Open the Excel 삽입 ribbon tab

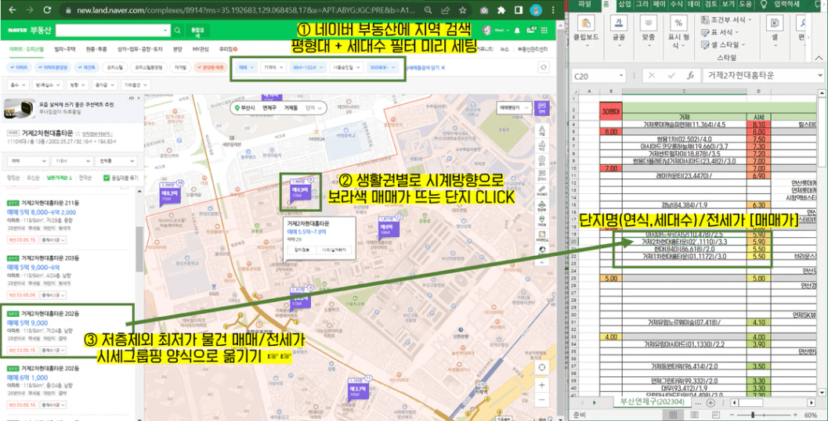[624, 4]
